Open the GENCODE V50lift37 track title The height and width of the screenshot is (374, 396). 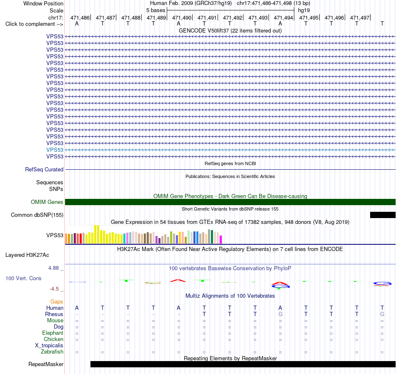tap(230, 30)
